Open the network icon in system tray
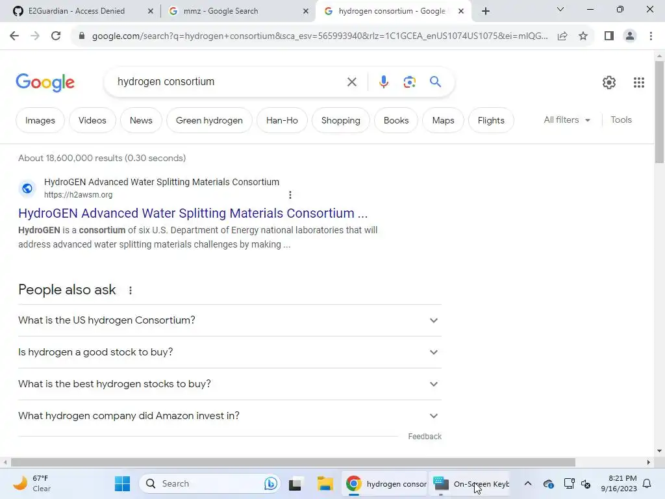665x499 pixels. pyautogui.click(x=569, y=483)
